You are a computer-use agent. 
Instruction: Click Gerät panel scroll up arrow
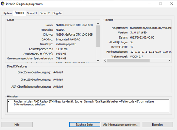(98, 24)
